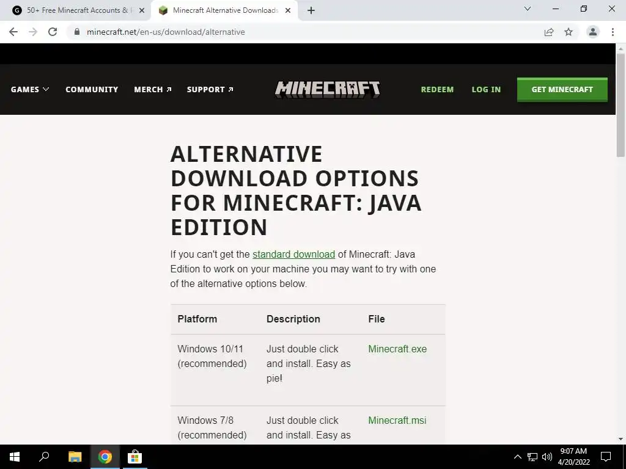Viewport: 626px width, 469px height.
Task: Follow the standard download link
Action: pyautogui.click(x=293, y=255)
